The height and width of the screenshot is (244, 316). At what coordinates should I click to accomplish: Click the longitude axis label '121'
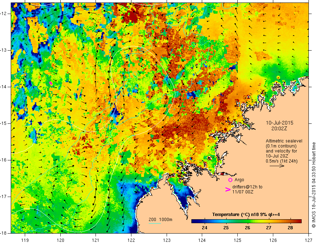tap(96, 240)
